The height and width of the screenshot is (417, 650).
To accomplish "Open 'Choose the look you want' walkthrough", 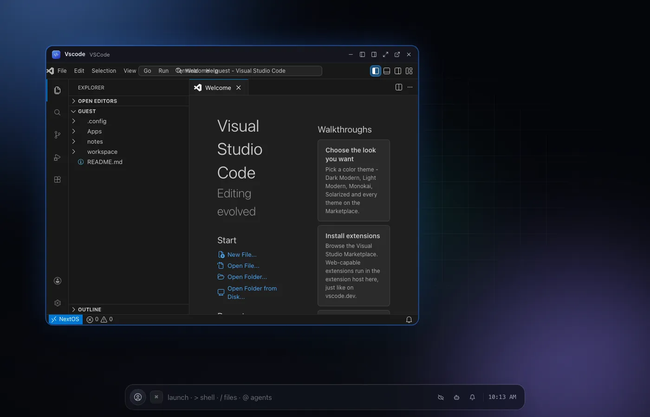I will [354, 181].
